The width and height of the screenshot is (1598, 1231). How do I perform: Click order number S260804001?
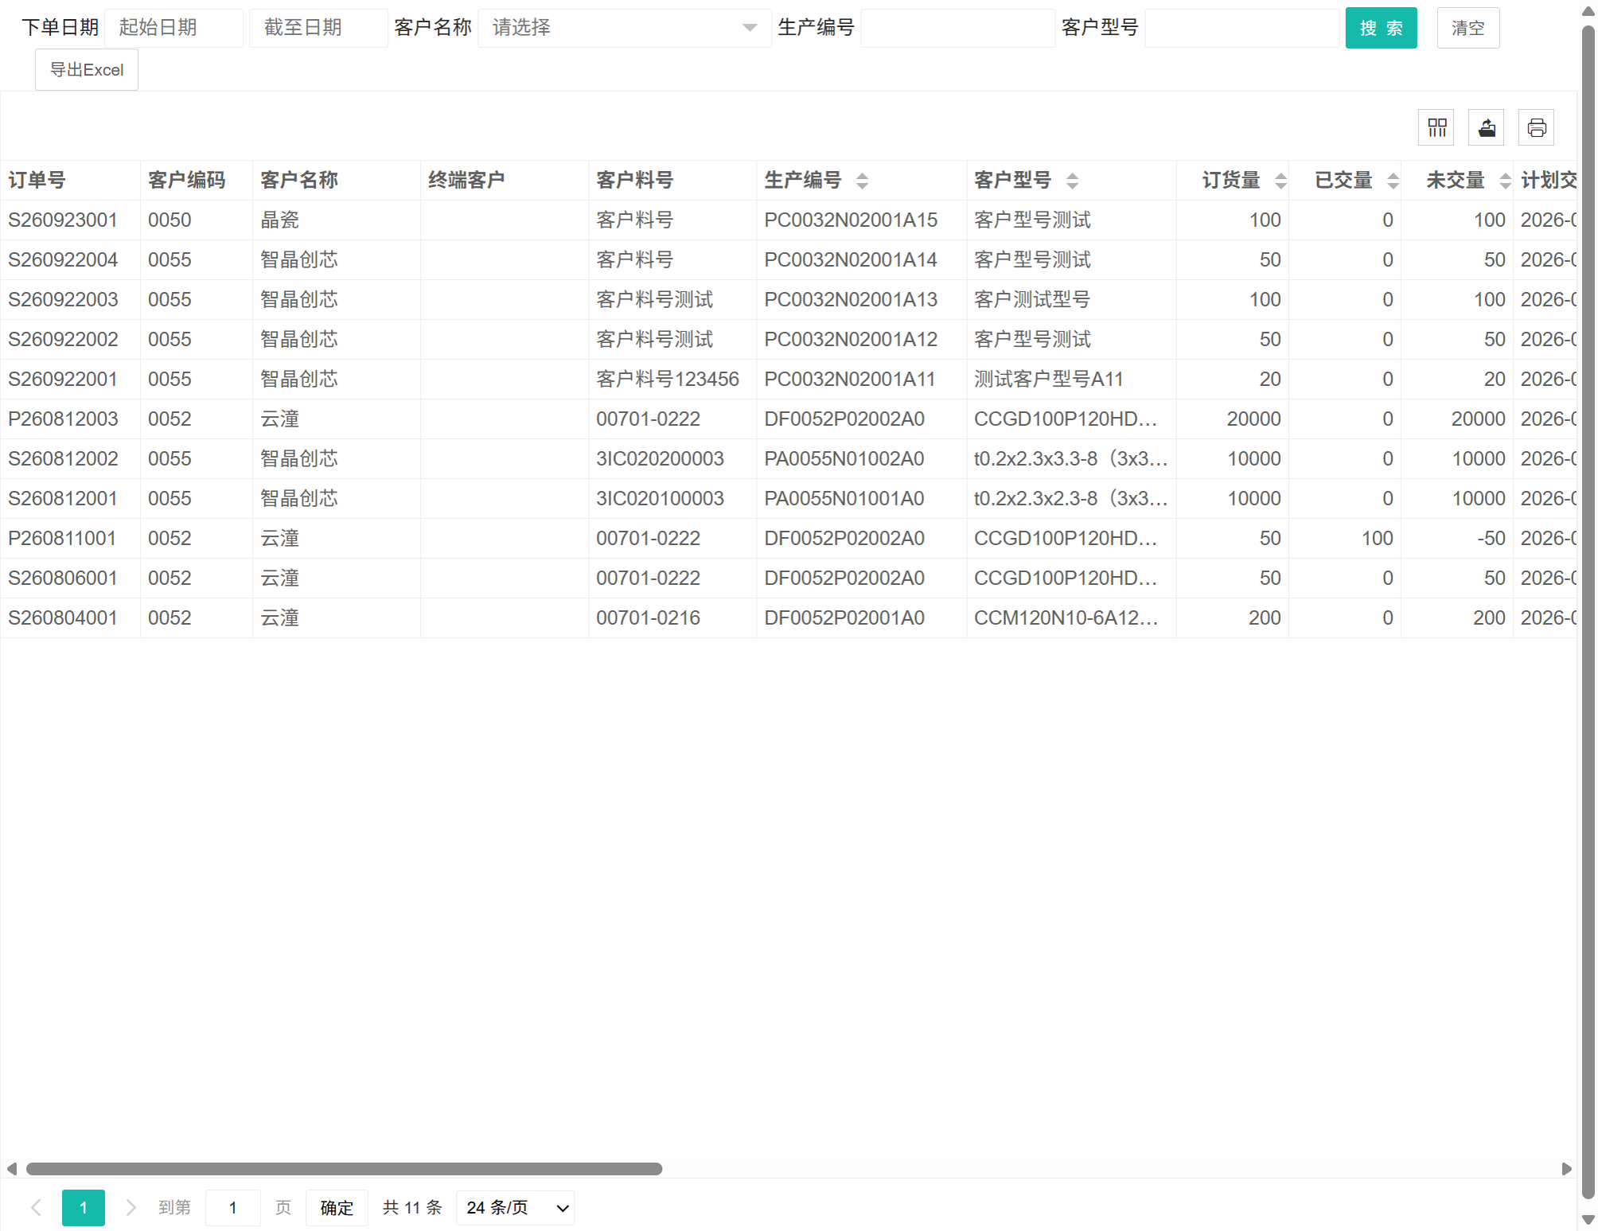63,618
